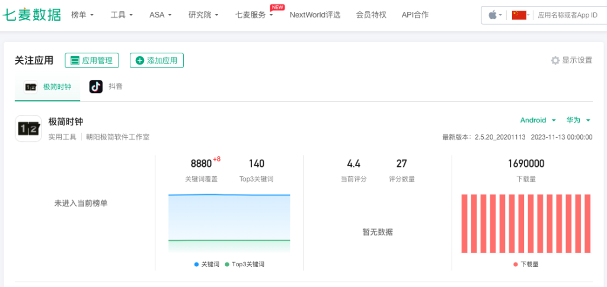
Task: Toggle the 关键词 blue legend series
Action: [x=207, y=265]
